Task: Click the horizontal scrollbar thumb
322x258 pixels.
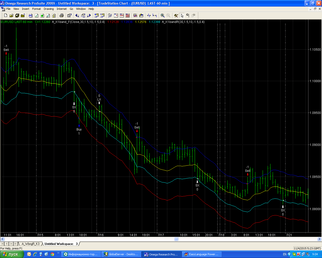Action: click(x=176, y=239)
